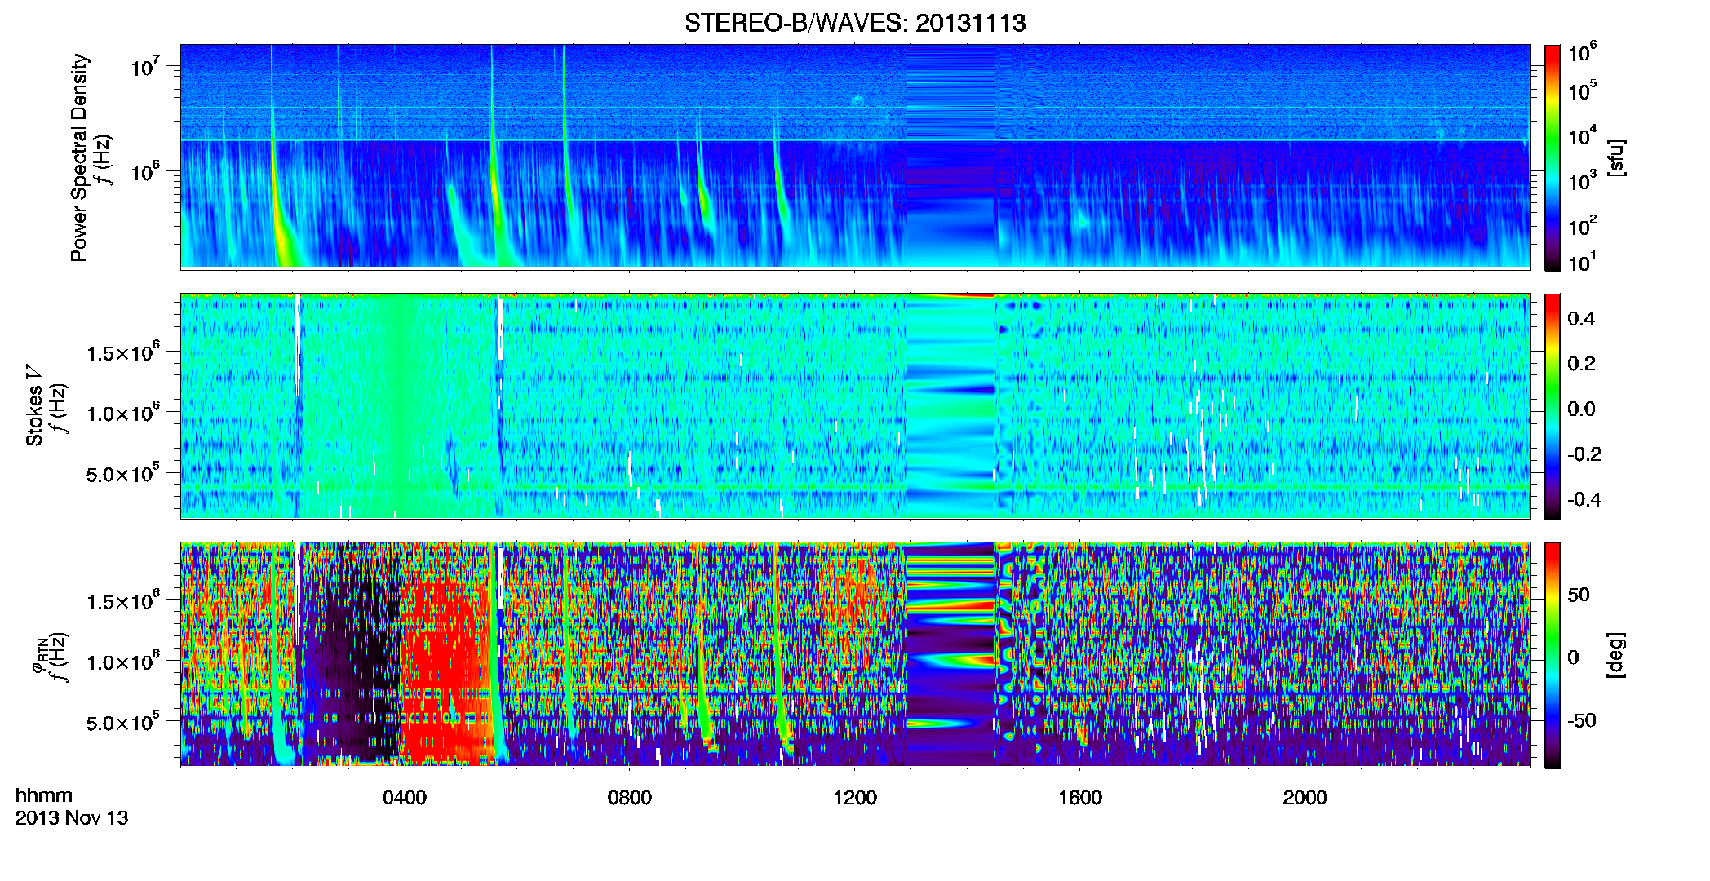Click the power spectral density color bar
Image resolution: width=1710 pixels, height=881 pixels.
1553,157
